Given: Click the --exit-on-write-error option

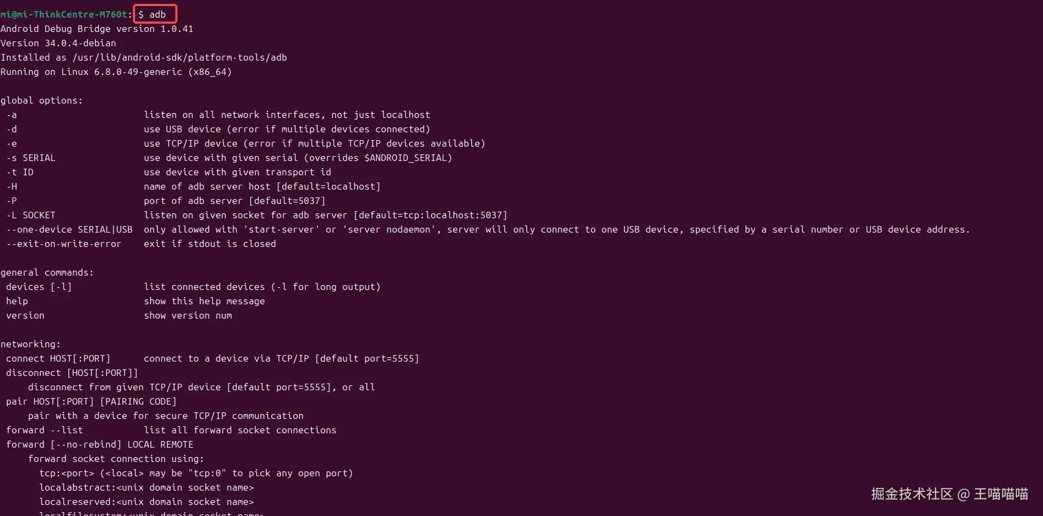Looking at the screenshot, I should pos(64,244).
